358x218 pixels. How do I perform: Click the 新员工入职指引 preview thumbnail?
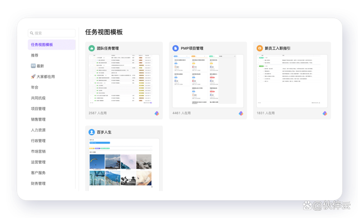pos(292,81)
